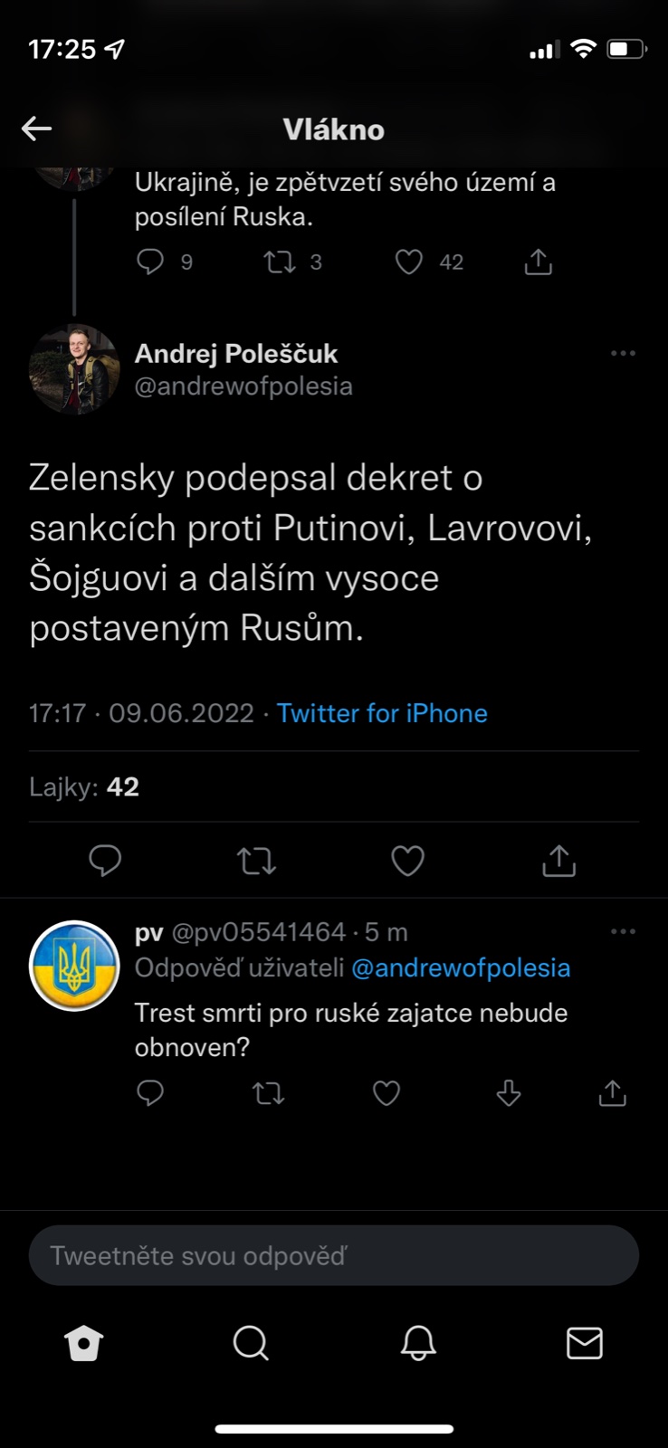Open more options on pv's reply
The width and height of the screenshot is (668, 1448).
click(x=623, y=931)
